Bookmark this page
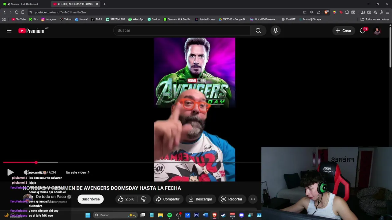Image resolution: width=392 pixels, height=220 pixels. pos(23,12)
